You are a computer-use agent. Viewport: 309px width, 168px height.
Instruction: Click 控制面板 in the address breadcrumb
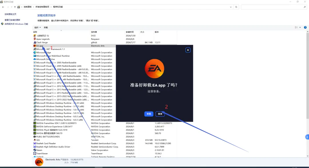[27, 7]
